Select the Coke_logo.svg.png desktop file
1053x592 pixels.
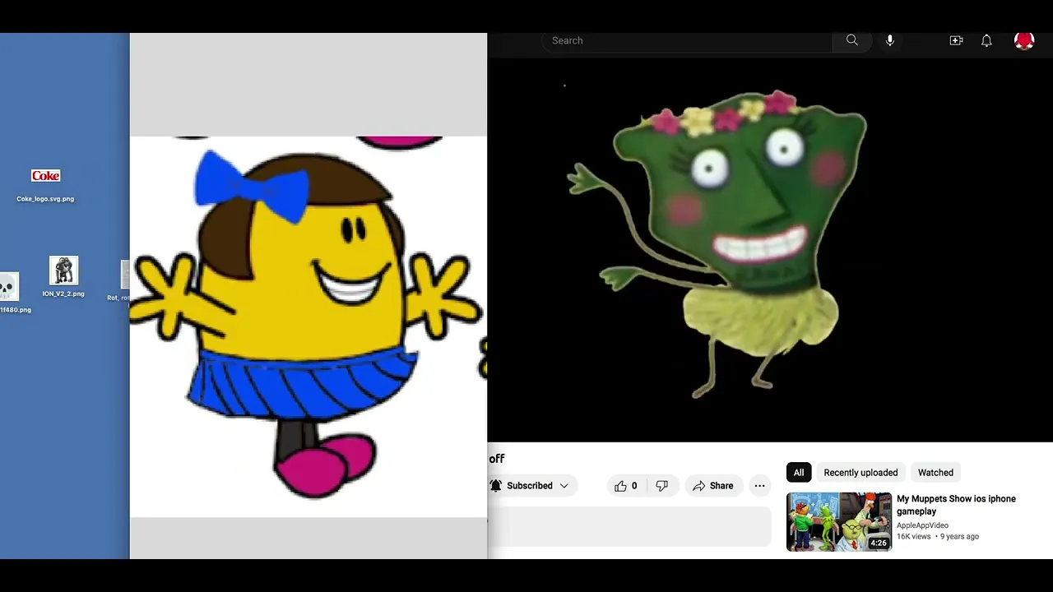pos(45,185)
